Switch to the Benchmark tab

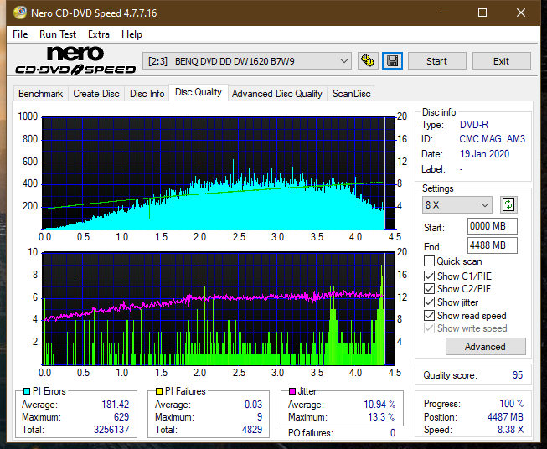[x=41, y=94]
